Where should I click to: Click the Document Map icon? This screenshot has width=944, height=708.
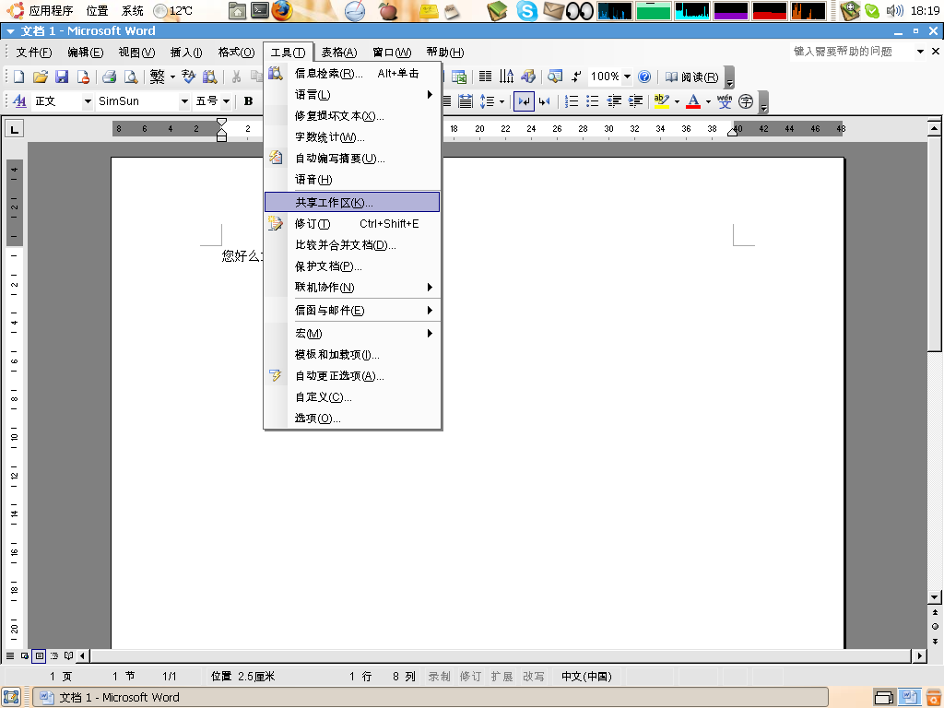coord(554,77)
